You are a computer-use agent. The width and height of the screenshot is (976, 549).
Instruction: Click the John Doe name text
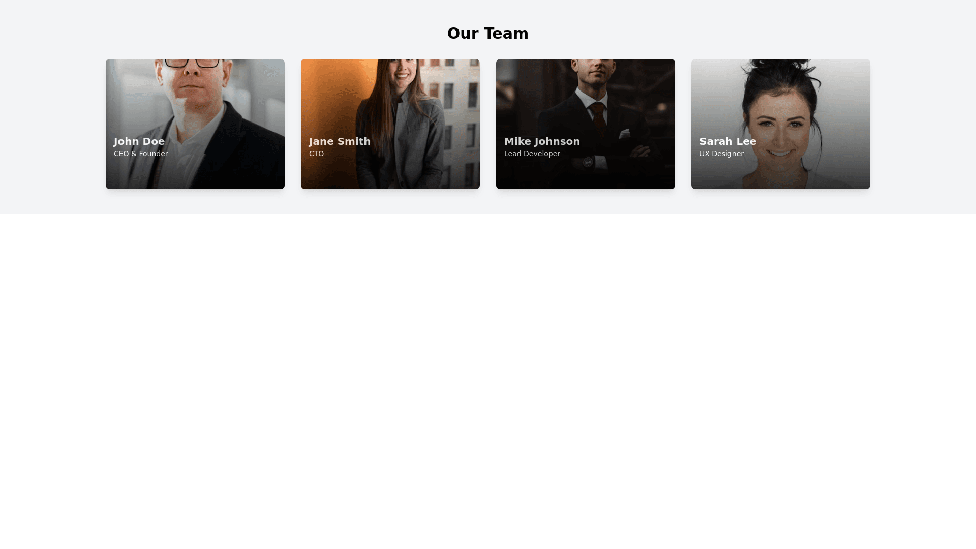[x=139, y=141]
